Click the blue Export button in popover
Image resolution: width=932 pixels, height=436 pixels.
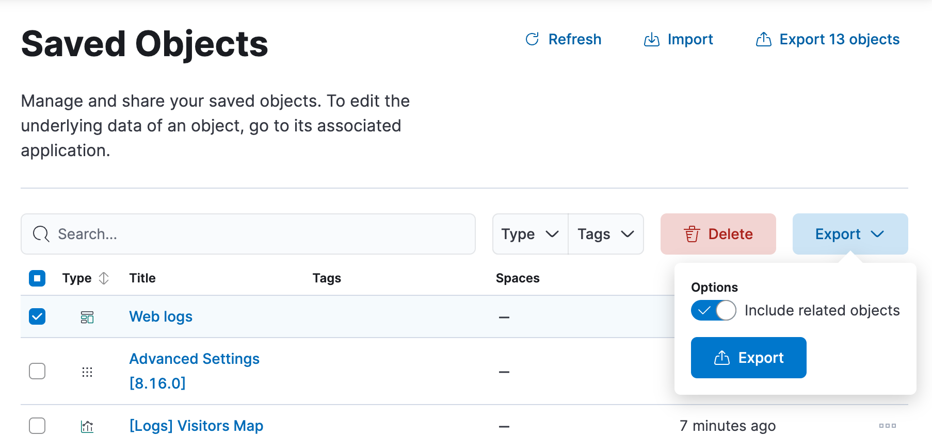(748, 358)
